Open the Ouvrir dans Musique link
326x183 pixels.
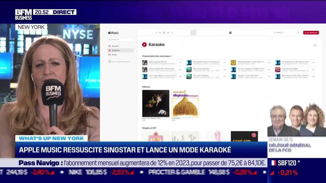119,62
